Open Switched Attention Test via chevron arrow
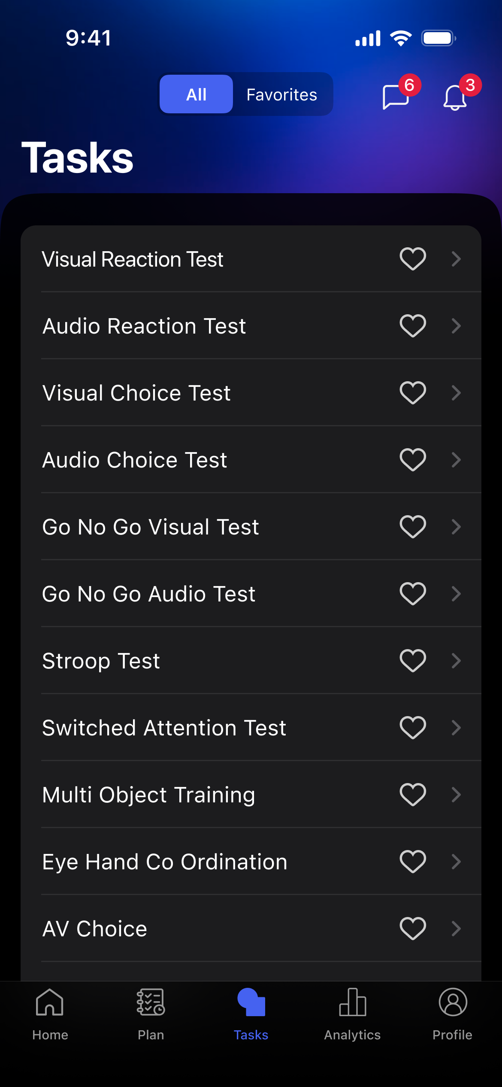 [456, 728]
